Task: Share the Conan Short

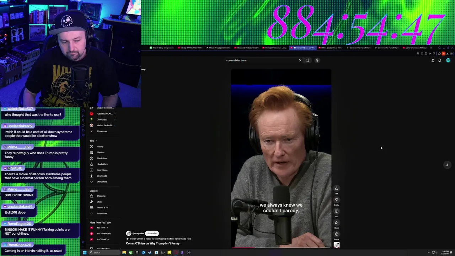Action: pyautogui.click(x=337, y=223)
